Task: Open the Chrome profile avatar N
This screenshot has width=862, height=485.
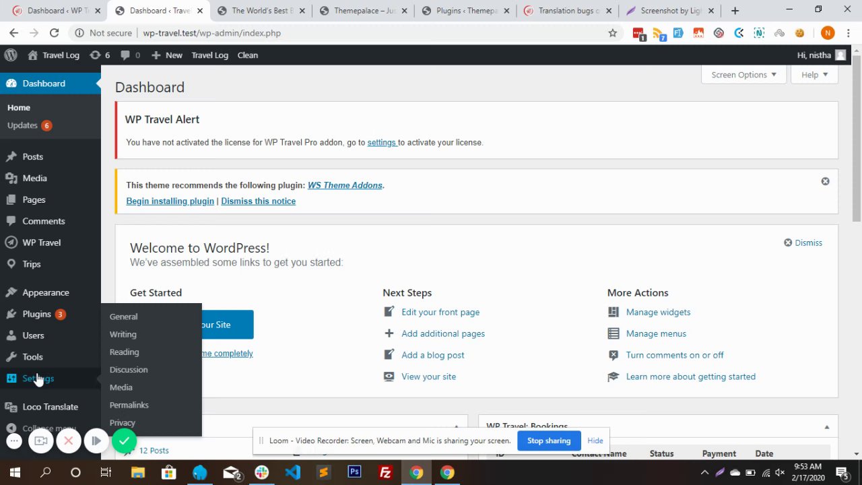Action: (828, 33)
